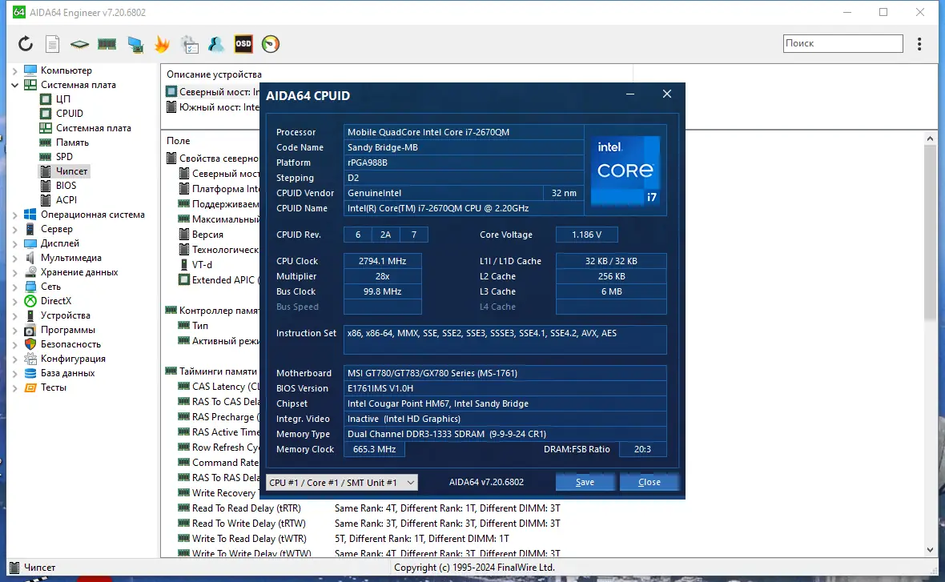Select Северный мост device in description list
The width and height of the screenshot is (945, 582).
tap(213, 91)
